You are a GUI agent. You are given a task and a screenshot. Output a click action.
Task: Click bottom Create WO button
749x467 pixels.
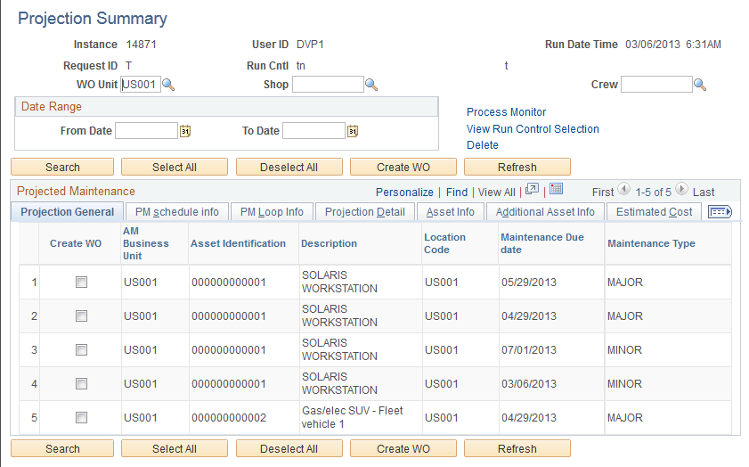(403, 449)
